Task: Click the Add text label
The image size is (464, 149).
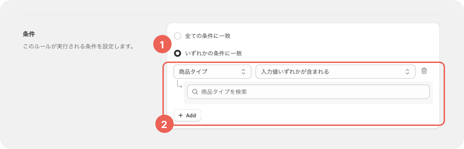Action: point(191,115)
